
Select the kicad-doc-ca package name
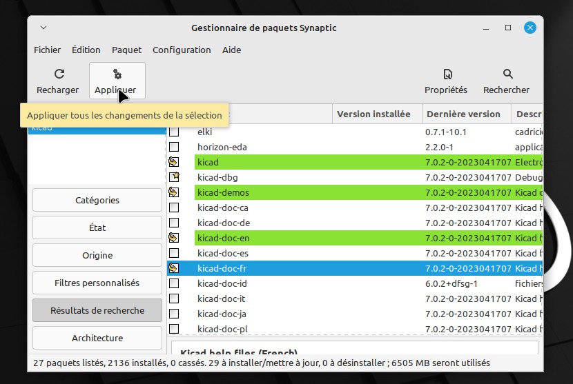coord(222,208)
